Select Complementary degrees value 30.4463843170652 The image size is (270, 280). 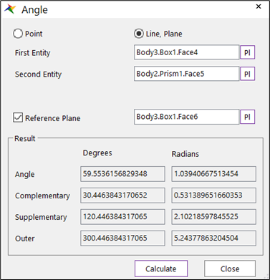tap(122, 195)
